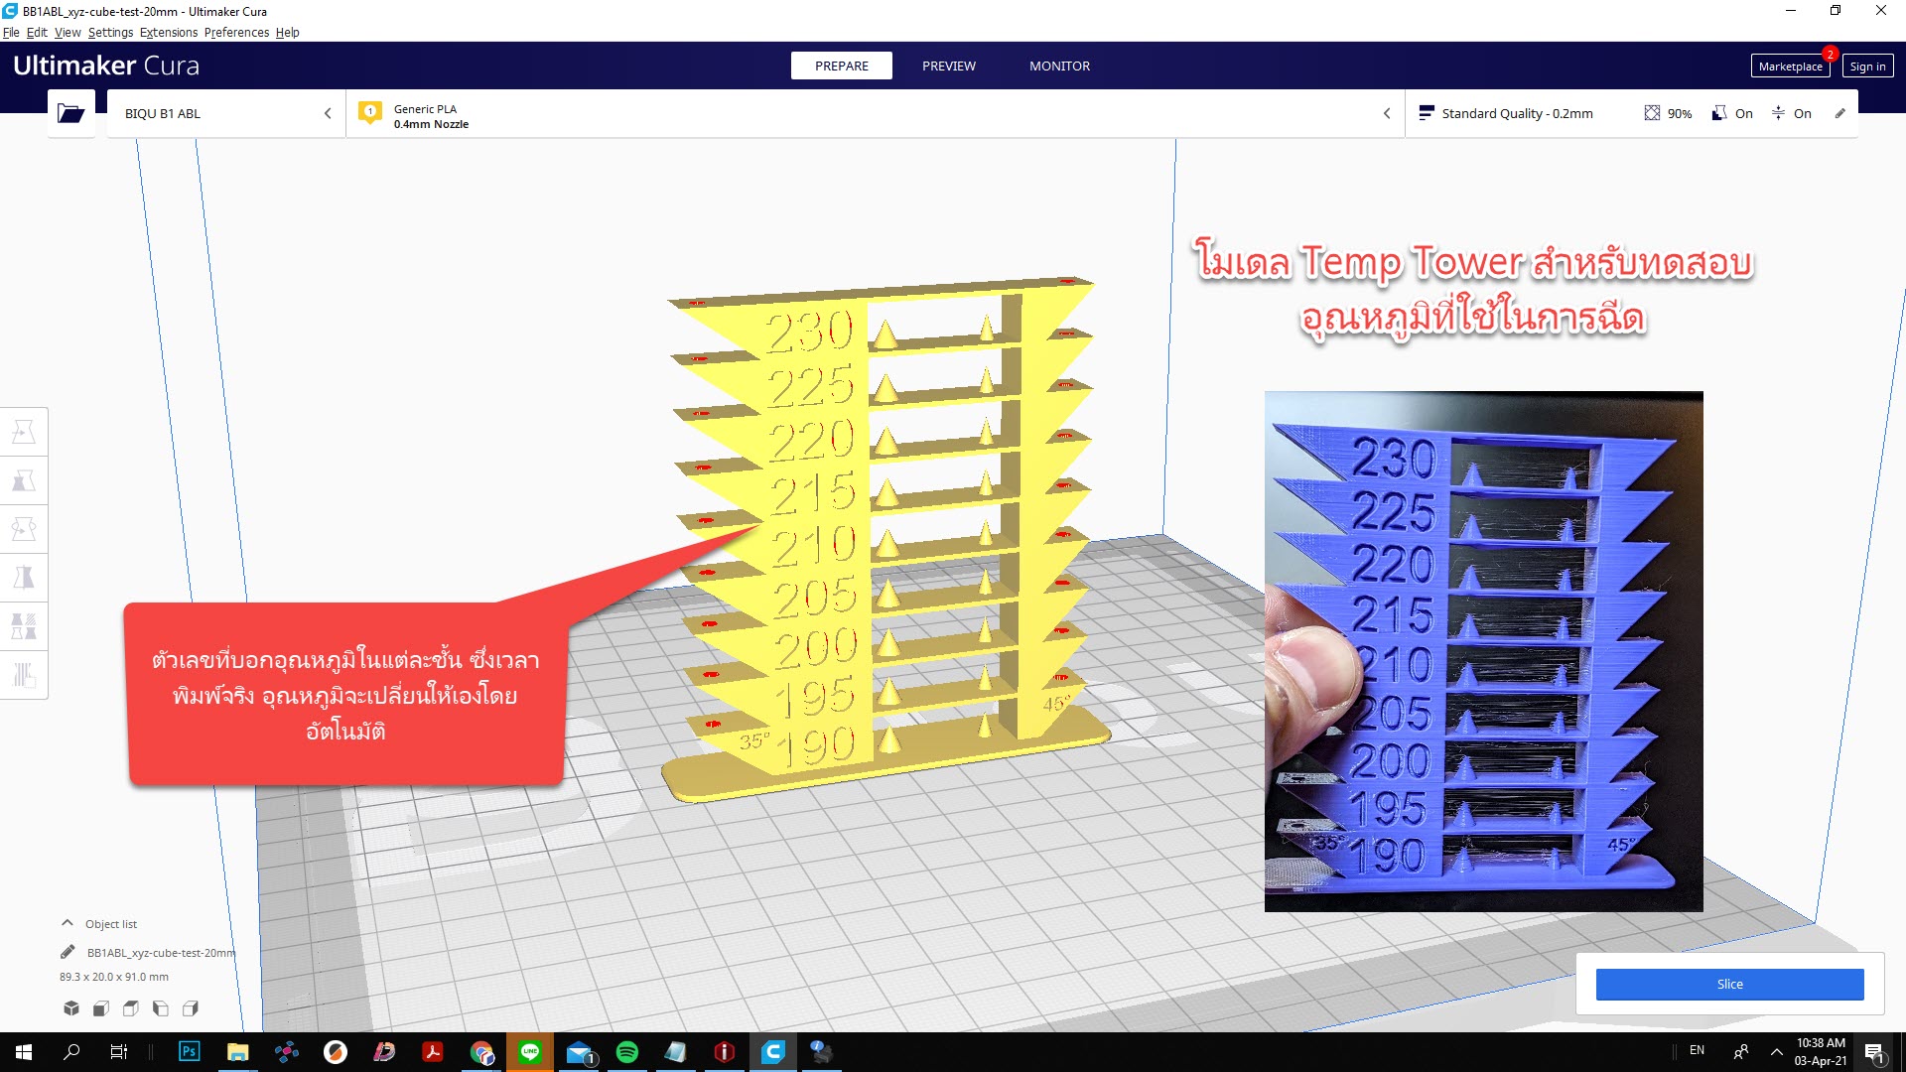The width and height of the screenshot is (1906, 1072).
Task: Open the Settings menu
Action: coord(110,32)
